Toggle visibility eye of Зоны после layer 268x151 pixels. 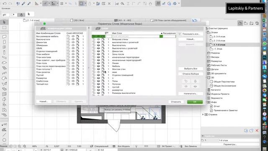coord(98,54)
